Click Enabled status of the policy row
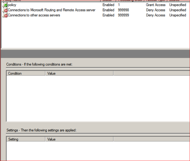This screenshot has height=161, width=190. tap(108, 5)
